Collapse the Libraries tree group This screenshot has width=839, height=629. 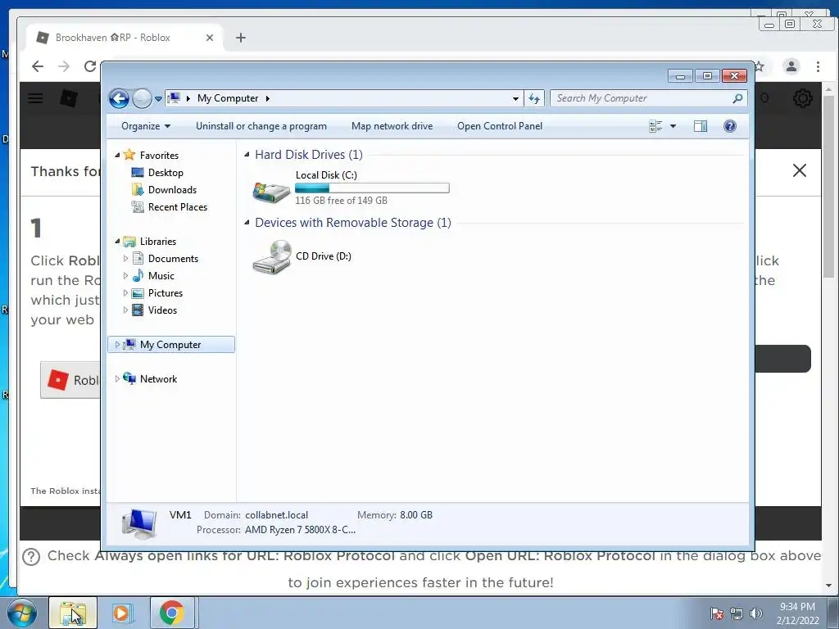point(117,242)
